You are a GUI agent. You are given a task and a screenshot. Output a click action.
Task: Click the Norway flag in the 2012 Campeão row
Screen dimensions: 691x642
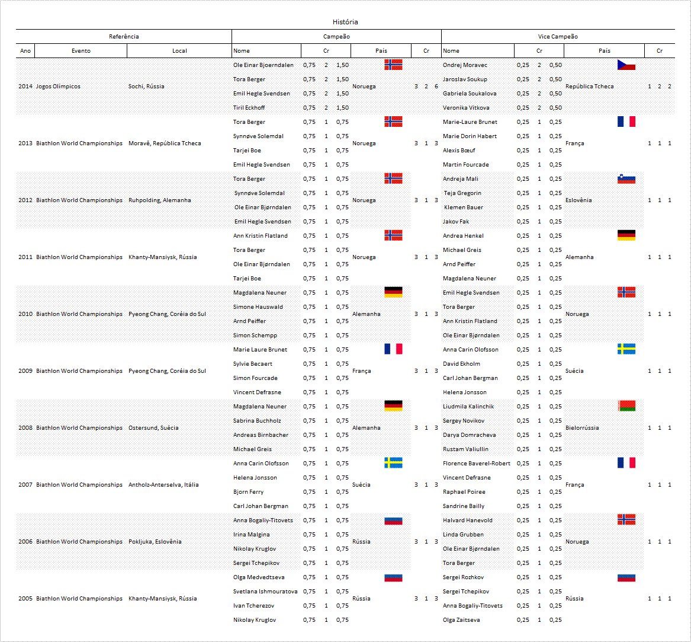pyautogui.click(x=393, y=178)
